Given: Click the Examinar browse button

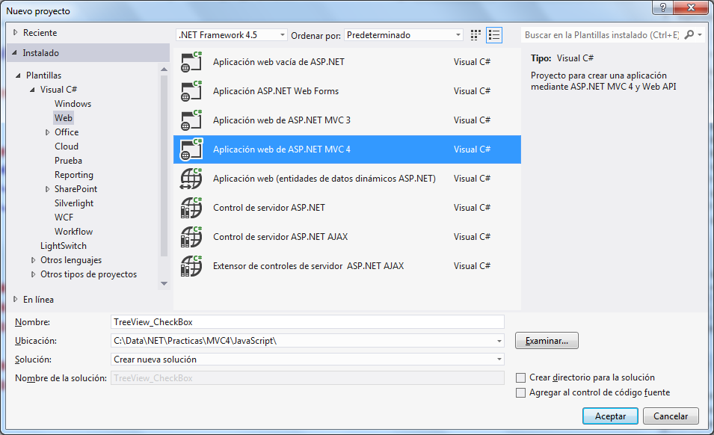Looking at the screenshot, I should tap(547, 341).
